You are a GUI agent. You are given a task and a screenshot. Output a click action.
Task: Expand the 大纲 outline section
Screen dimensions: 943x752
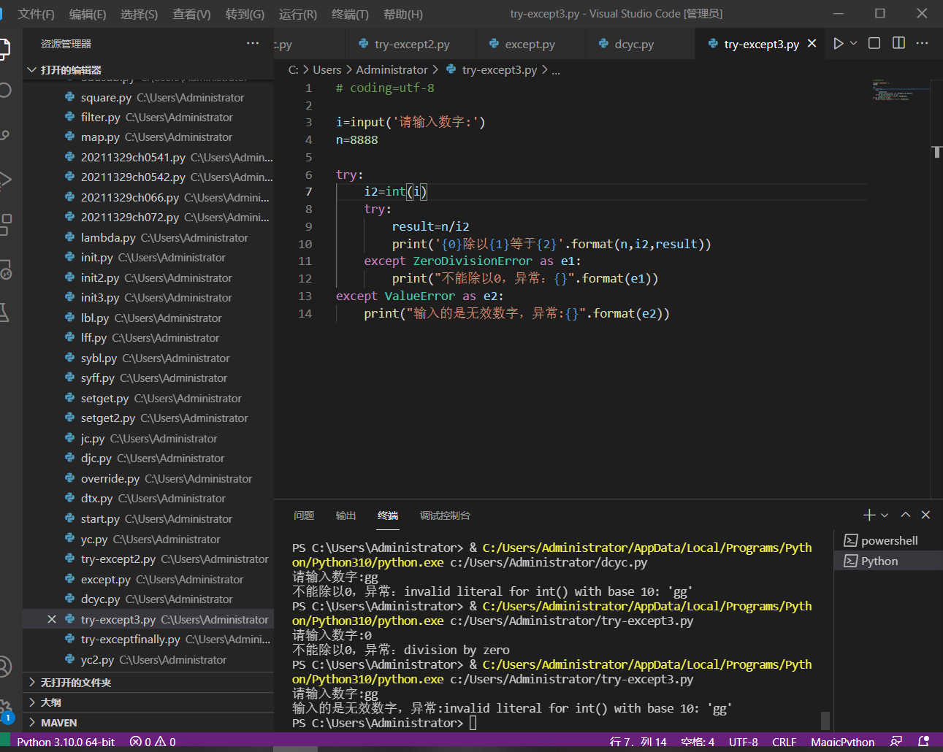(51, 702)
